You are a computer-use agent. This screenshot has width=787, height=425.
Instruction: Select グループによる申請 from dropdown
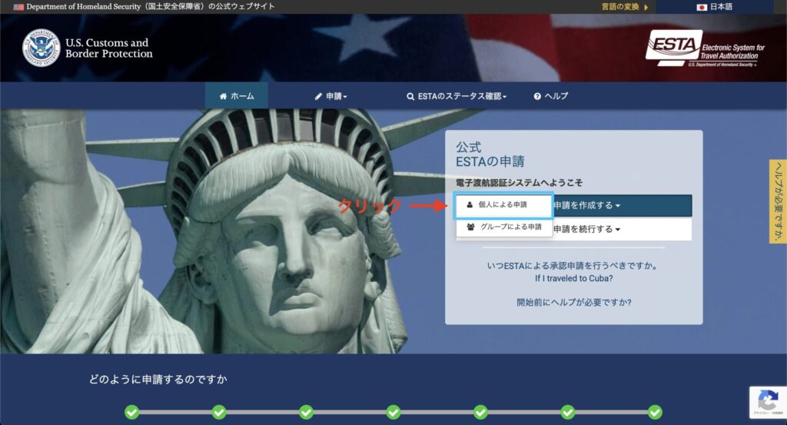[503, 227]
